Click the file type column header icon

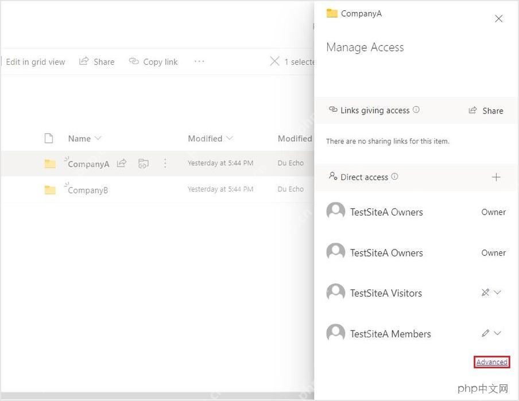pyautogui.click(x=49, y=138)
